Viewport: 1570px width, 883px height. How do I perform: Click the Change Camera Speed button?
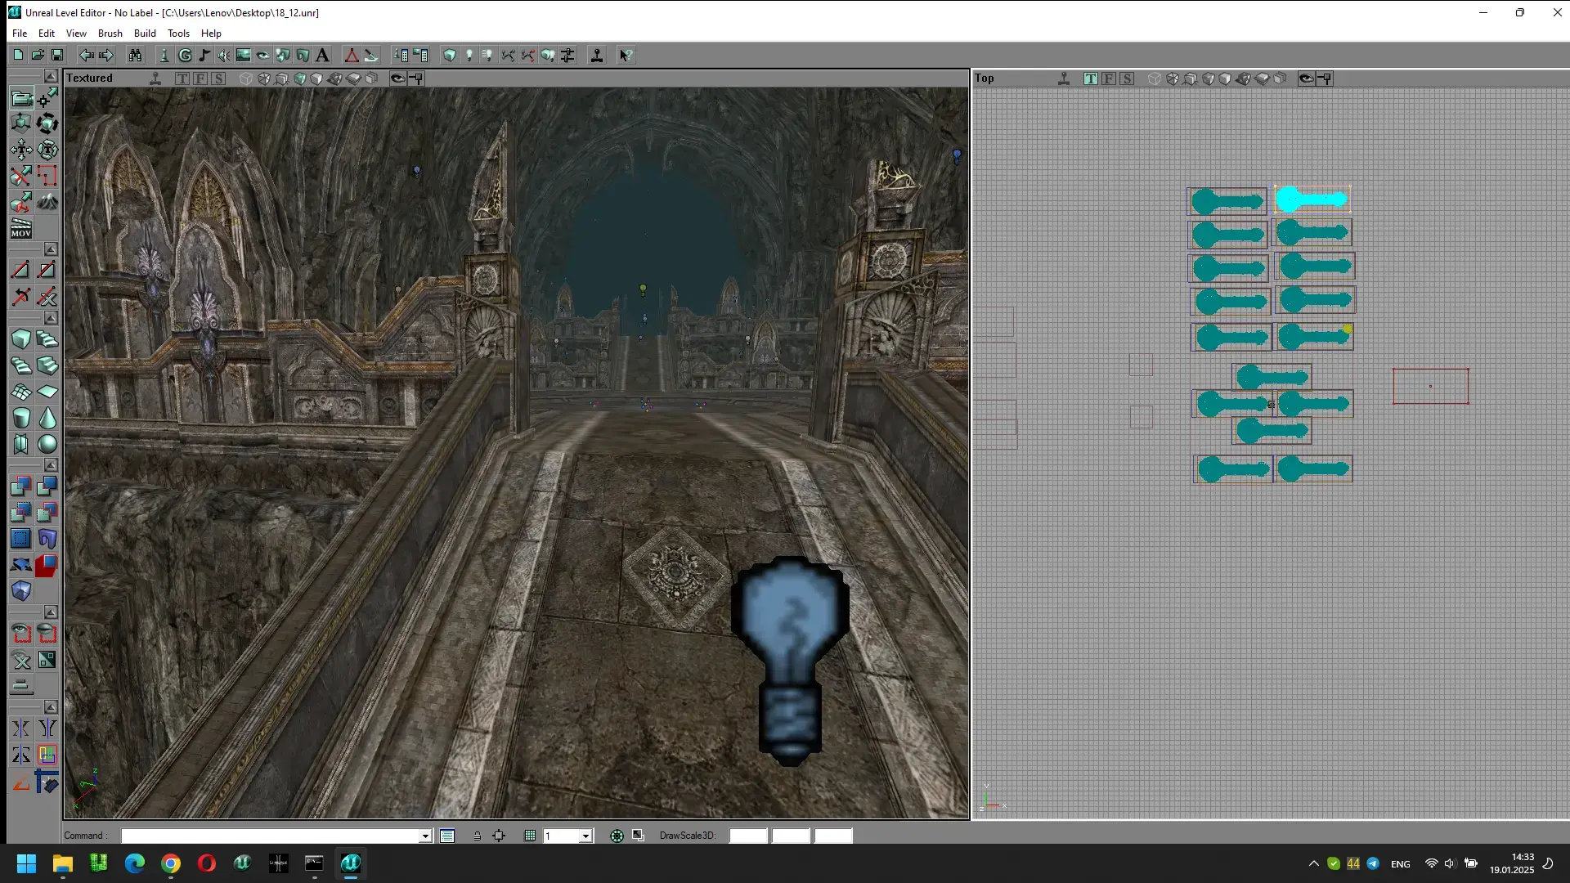coord(21,686)
